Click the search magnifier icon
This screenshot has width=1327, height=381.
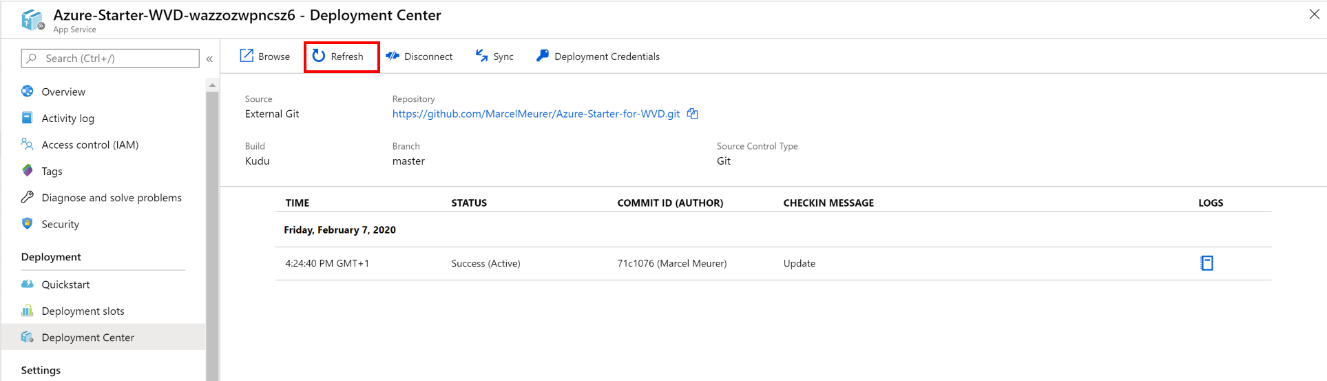pos(32,59)
